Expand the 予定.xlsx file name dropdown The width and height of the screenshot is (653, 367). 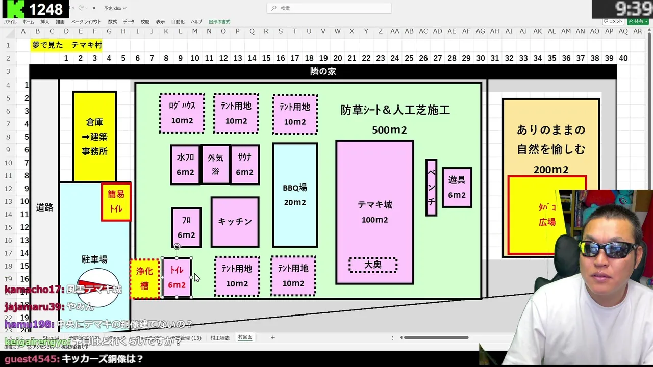click(115, 8)
